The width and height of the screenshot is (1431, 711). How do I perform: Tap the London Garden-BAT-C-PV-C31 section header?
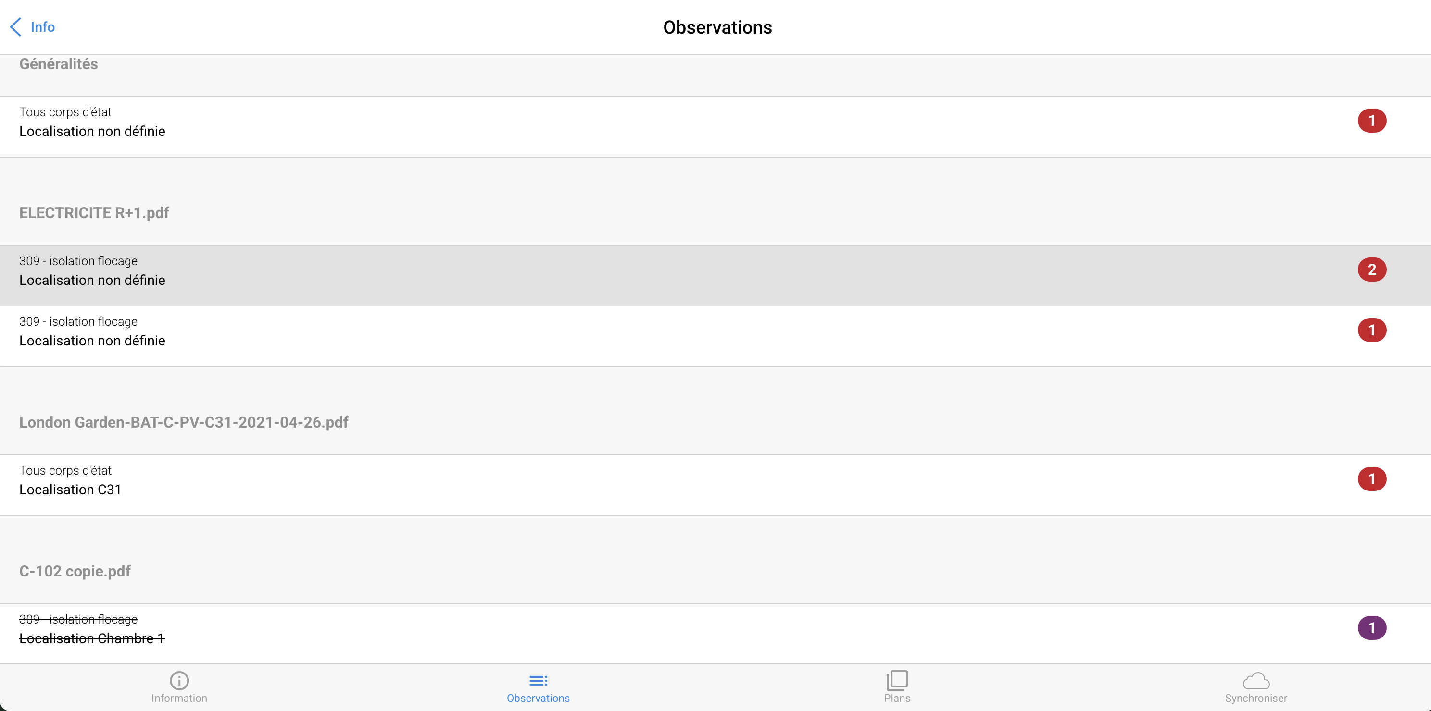pyautogui.click(x=184, y=422)
